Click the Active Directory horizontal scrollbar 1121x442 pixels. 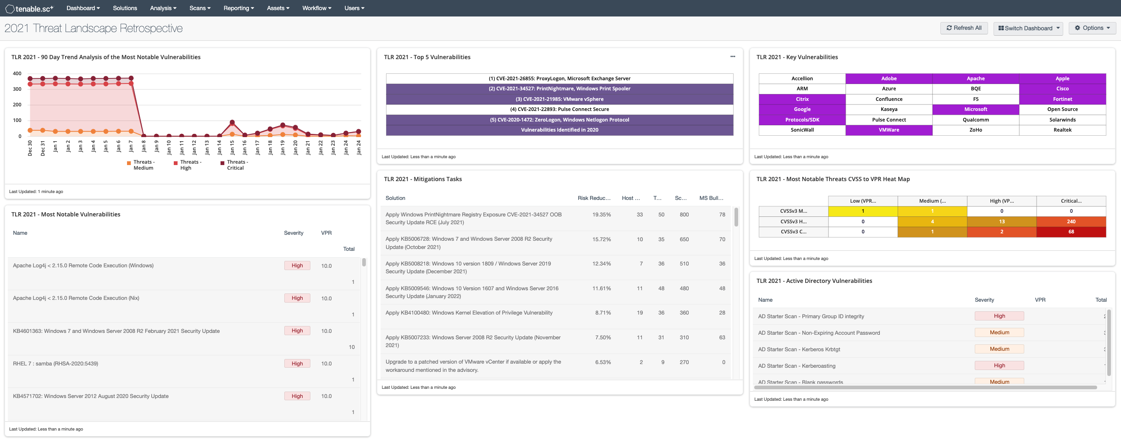925,387
